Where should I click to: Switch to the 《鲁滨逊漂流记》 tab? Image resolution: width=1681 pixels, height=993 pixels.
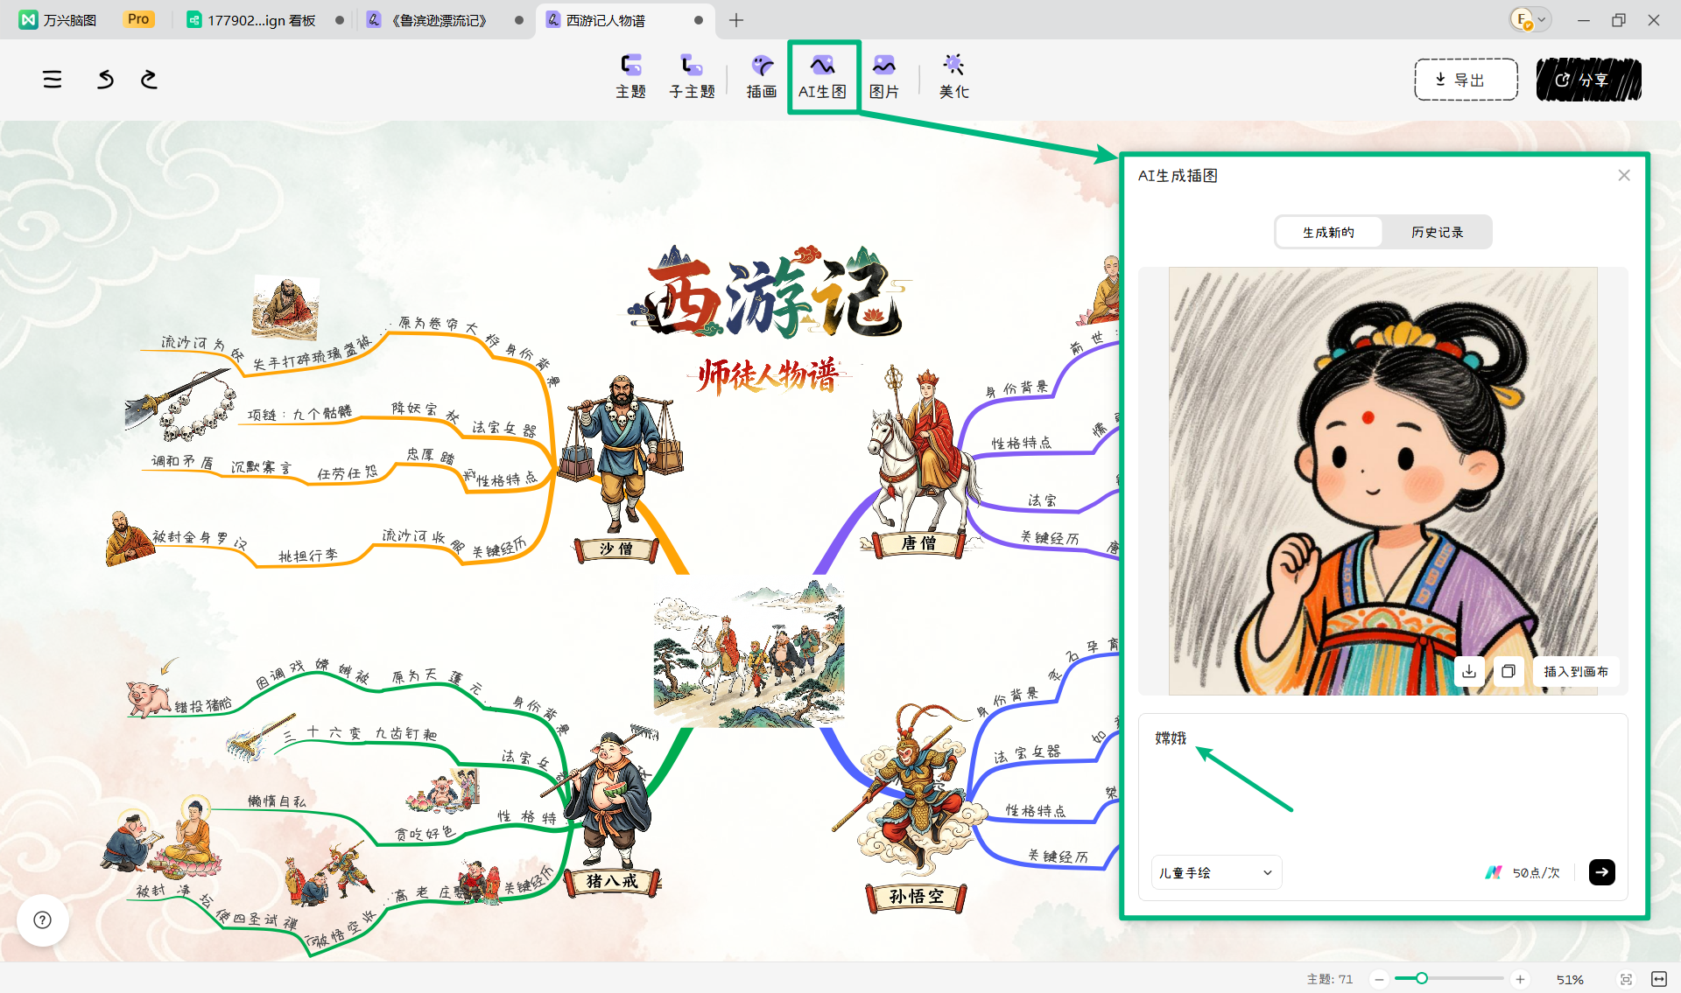coord(445,20)
